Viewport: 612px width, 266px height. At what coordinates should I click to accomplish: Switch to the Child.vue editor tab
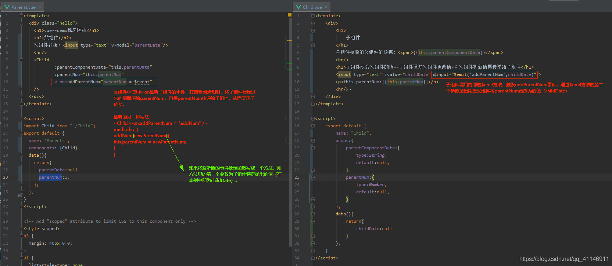tap(312, 7)
